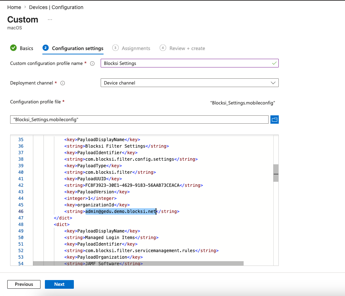Screen dimensions: 345x296
Task: Click the step 3 circle icon
Action: click(x=115, y=48)
